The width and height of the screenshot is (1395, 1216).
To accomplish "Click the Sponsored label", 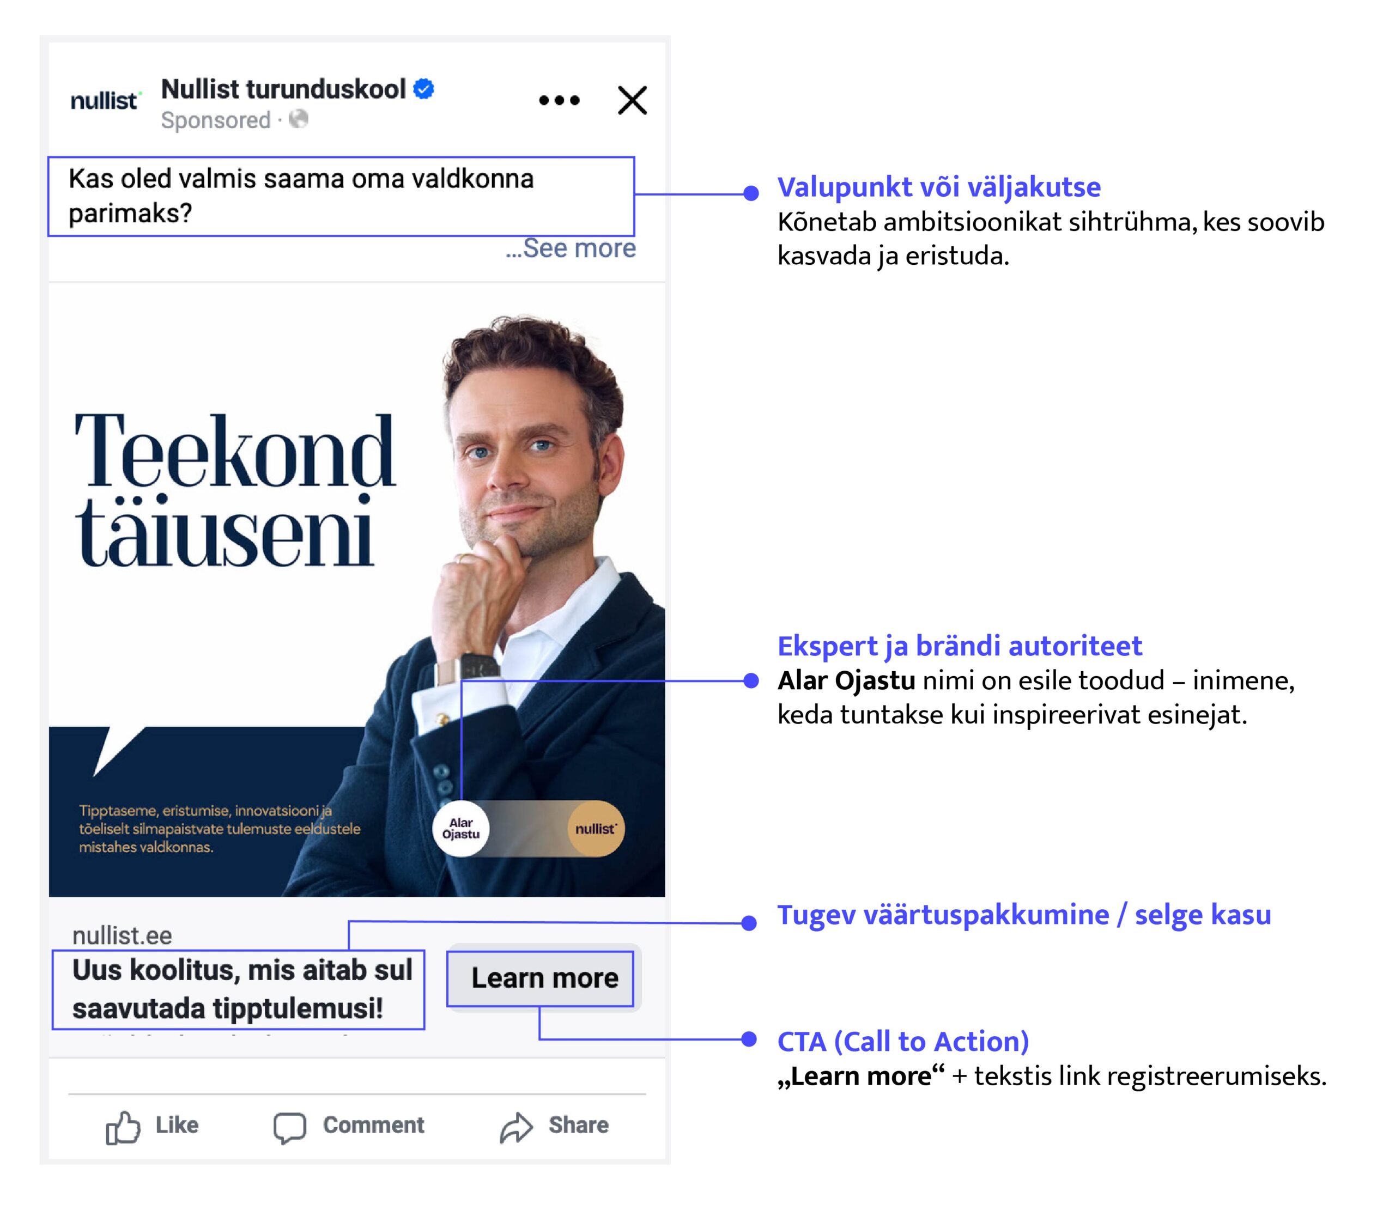I will (x=216, y=120).
